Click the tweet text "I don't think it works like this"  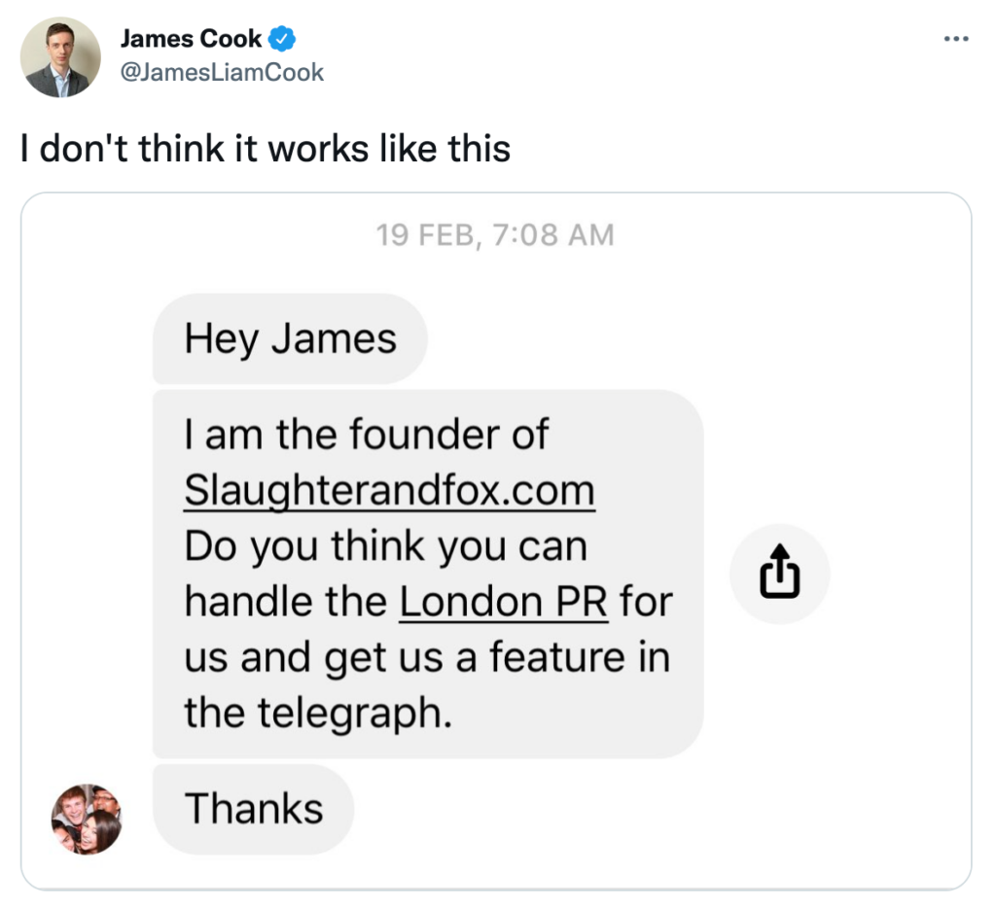pos(266,149)
